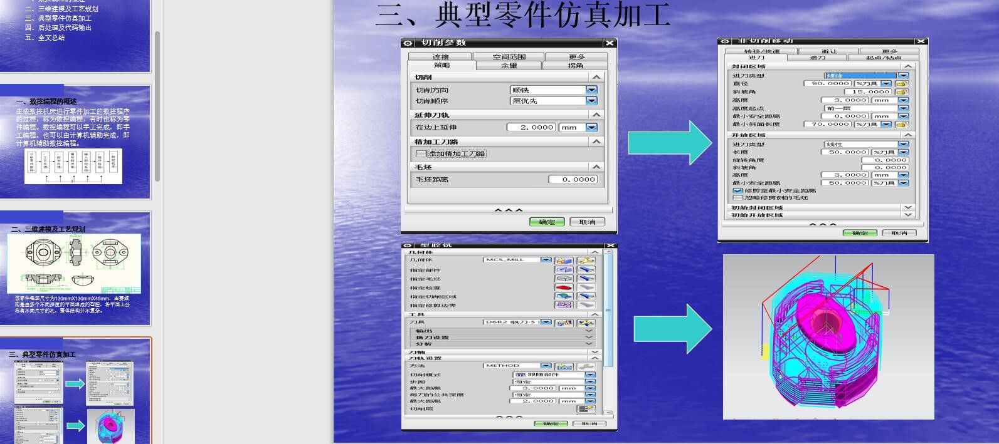The width and height of the screenshot is (999, 444).
Task: Uncheck 修剪至最小安全距离 checkbox
Action: [x=737, y=190]
